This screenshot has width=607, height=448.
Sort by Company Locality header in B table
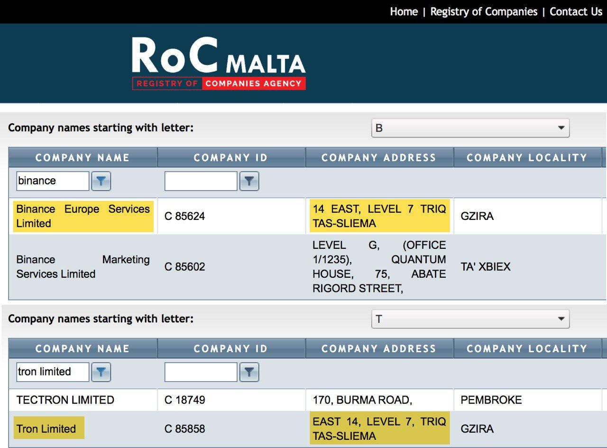527,157
